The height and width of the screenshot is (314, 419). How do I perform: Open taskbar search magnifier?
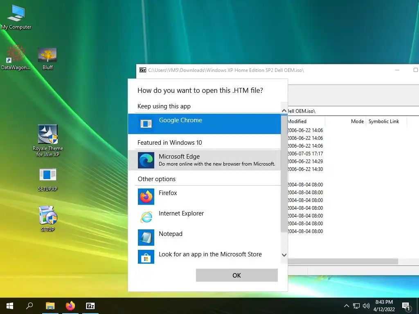coord(29,306)
